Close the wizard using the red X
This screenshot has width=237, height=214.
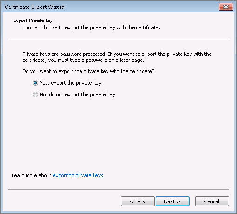pos(226,7)
